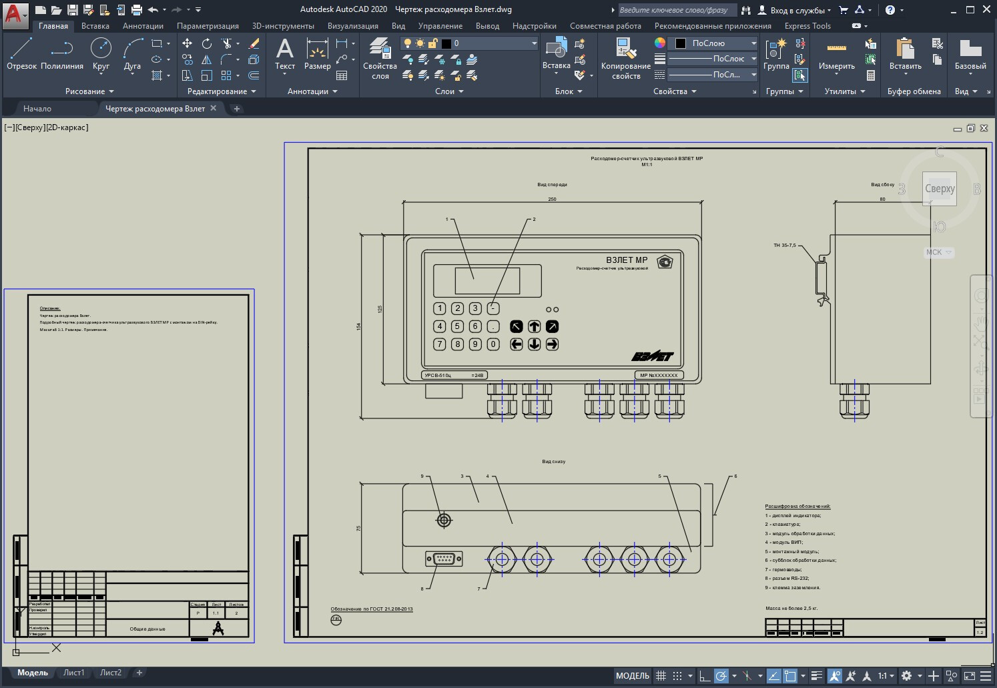Open the 1:1 annotation scale dropdown

coord(886,676)
